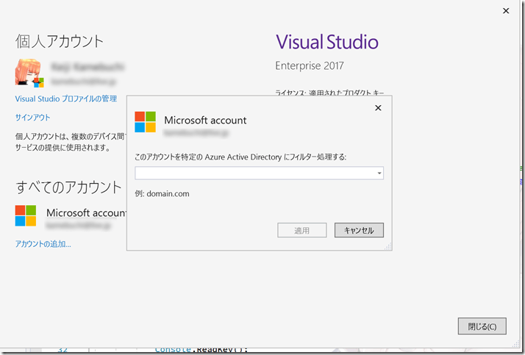The image size is (525, 355).
Task: Click the 閉じる(C) button
Action: [482, 326]
